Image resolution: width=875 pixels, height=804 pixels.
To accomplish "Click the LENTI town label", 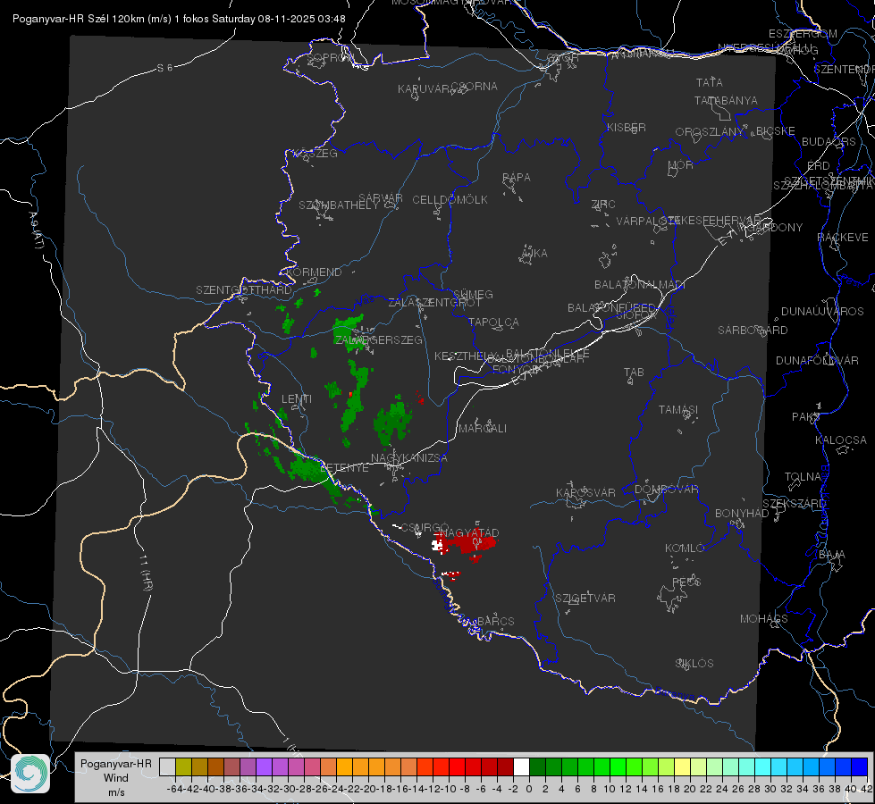I will click(297, 399).
